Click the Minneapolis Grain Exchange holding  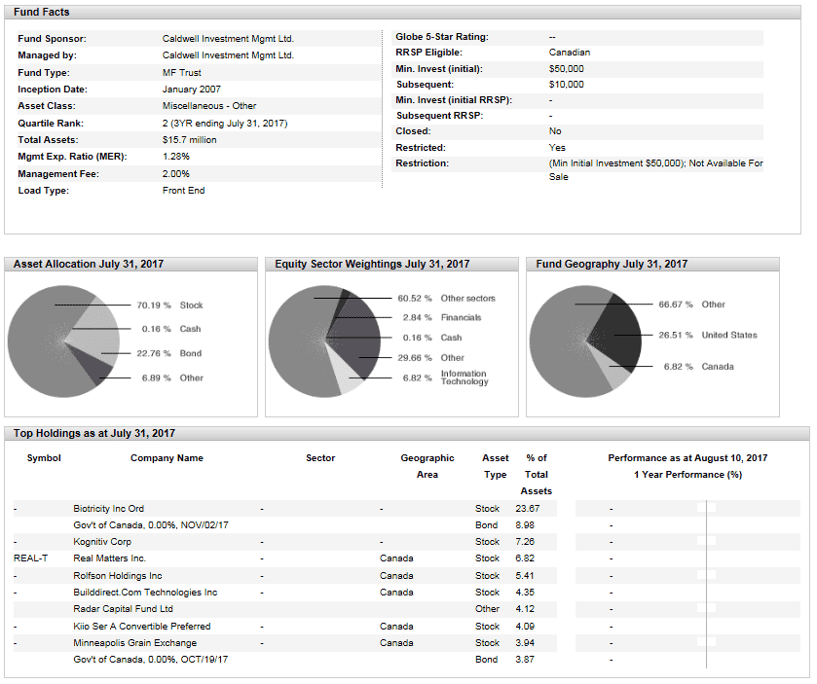135,643
